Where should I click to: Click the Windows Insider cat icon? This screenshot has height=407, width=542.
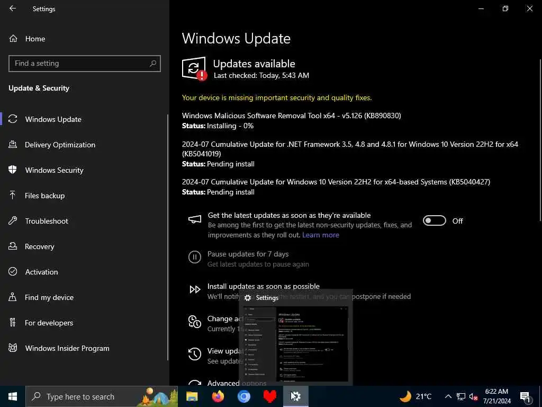[x=13, y=348]
